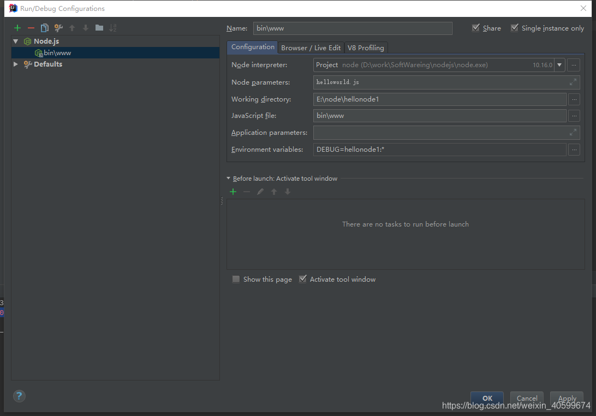Viewport: 596px width, 416px height.
Task: Select the bin\www configuration in the tree
Action: tap(115, 53)
